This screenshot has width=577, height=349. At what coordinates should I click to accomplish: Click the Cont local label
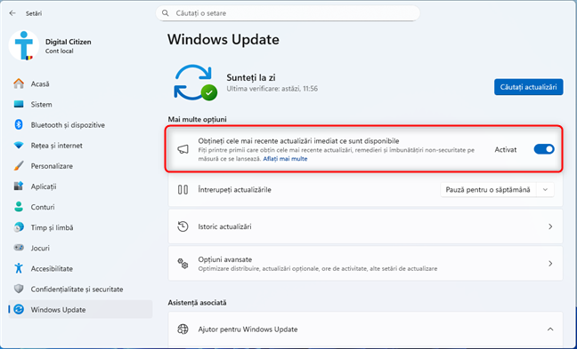click(60, 51)
